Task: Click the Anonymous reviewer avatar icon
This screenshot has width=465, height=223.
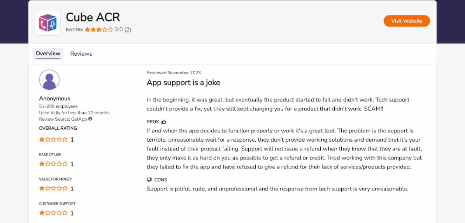Action: 49,80
